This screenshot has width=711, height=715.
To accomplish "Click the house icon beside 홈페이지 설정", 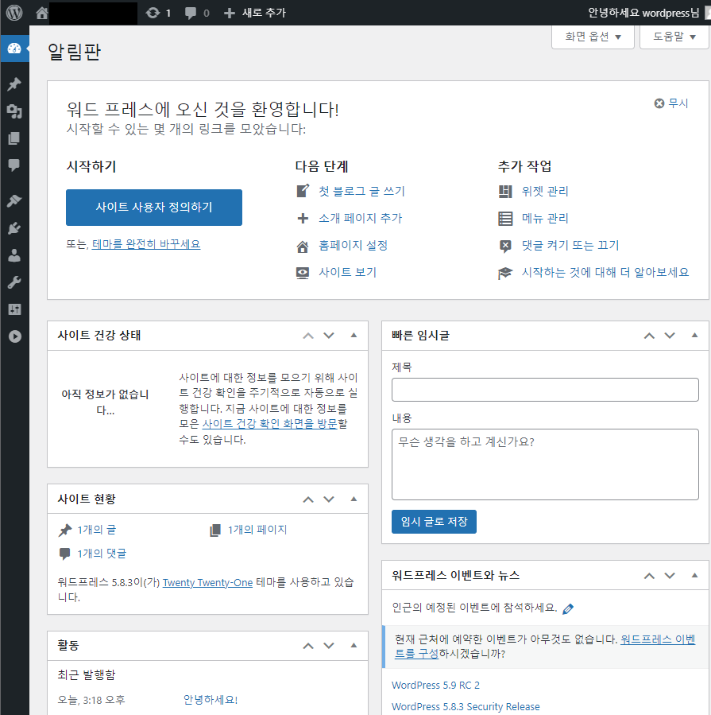I will click(303, 247).
